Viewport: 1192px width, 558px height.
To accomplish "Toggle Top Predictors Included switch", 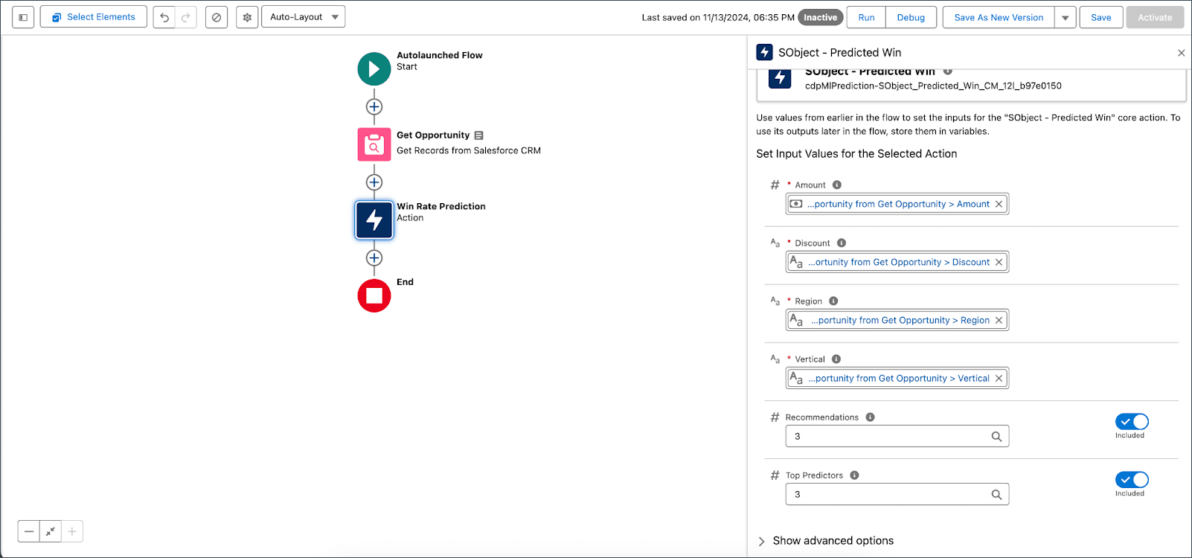I will pos(1132,480).
